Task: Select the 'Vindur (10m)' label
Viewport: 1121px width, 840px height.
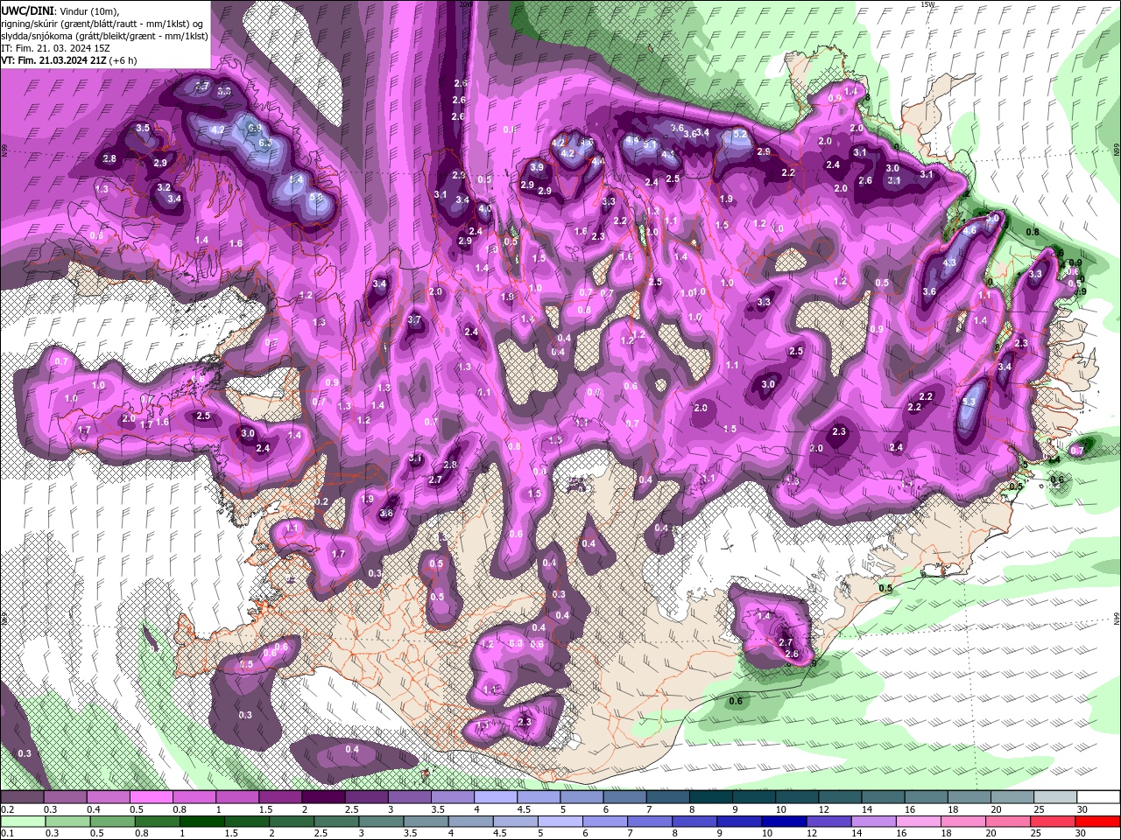Action: click(89, 11)
